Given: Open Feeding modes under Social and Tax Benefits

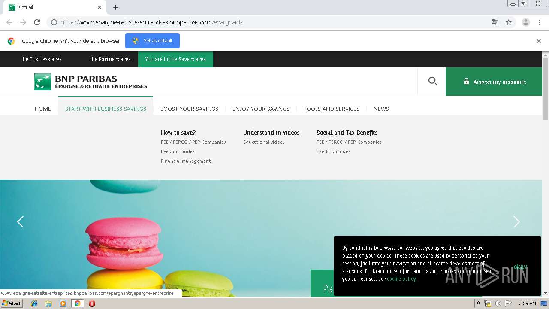Looking at the screenshot, I should click(x=333, y=151).
